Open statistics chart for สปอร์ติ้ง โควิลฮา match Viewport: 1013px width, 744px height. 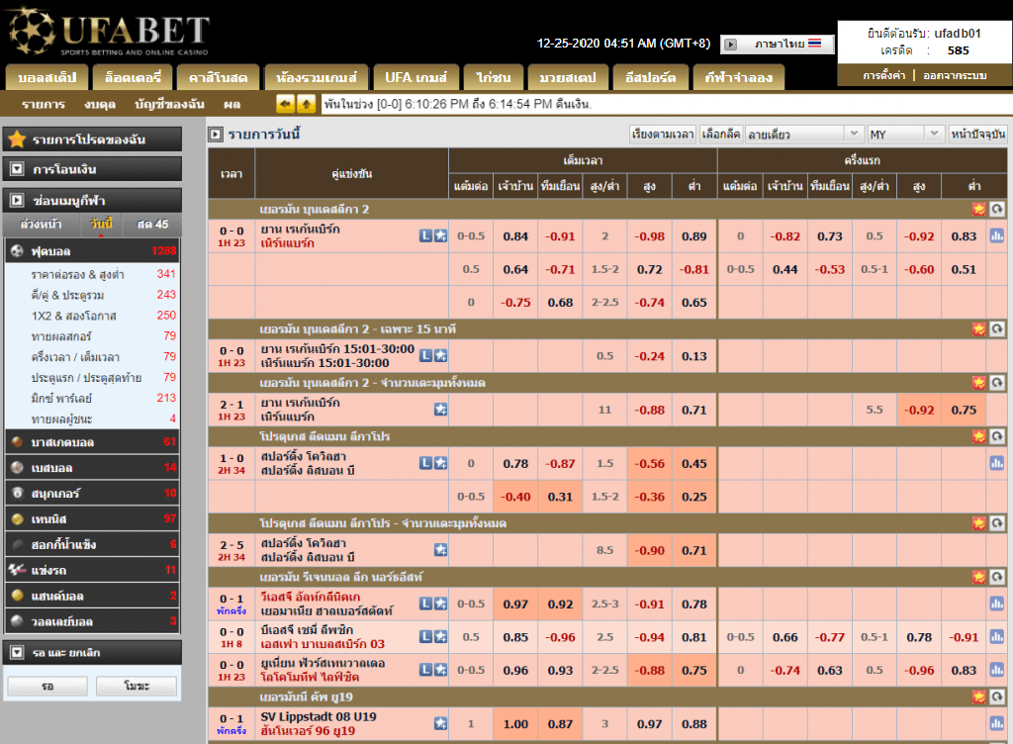(x=997, y=463)
